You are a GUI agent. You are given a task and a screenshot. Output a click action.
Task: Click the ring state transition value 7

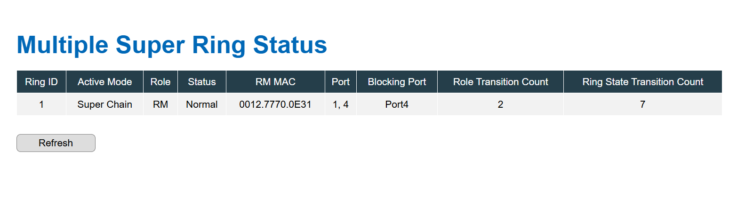pyautogui.click(x=643, y=104)
